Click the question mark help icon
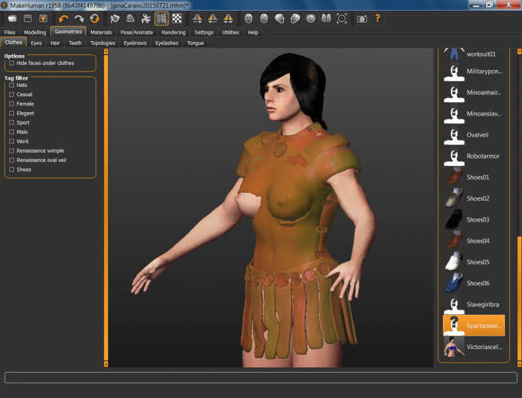Viewport: 522px width, 398px height. pos(378,19)
